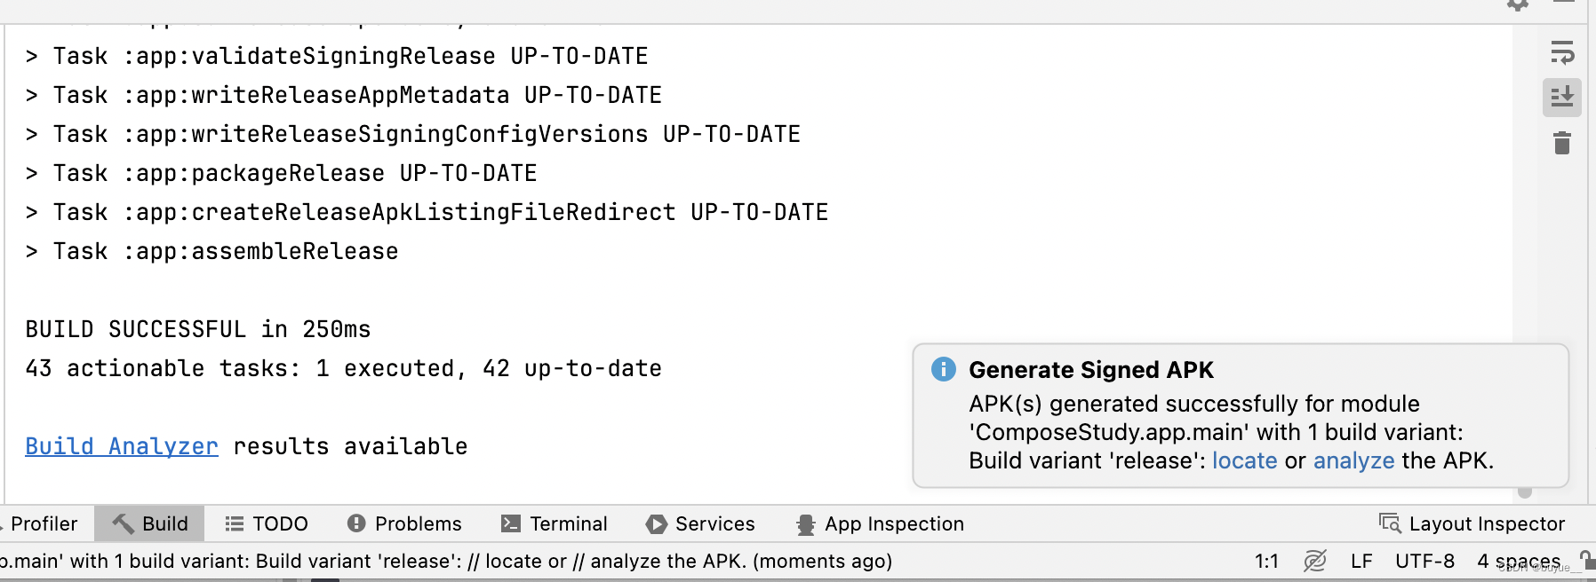Open the LF line separator selector

(1362, 561)
